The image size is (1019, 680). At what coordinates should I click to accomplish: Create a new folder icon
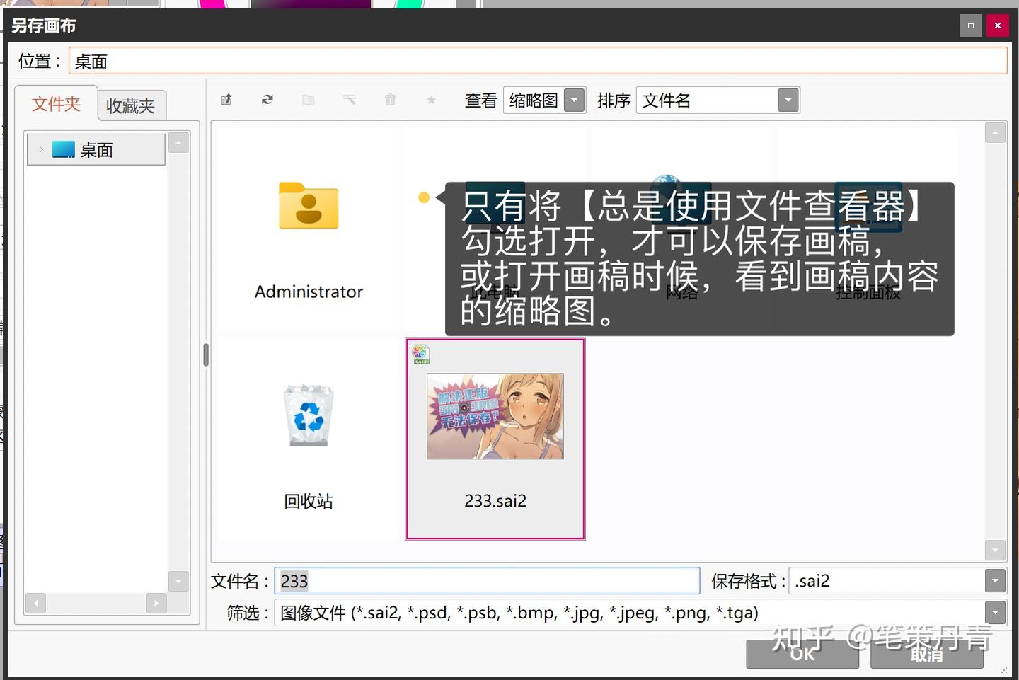click(309, 100)
